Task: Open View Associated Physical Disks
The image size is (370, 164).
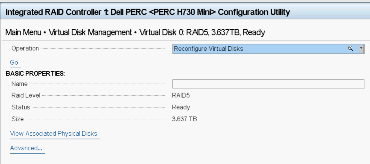Action: [53, 134]
